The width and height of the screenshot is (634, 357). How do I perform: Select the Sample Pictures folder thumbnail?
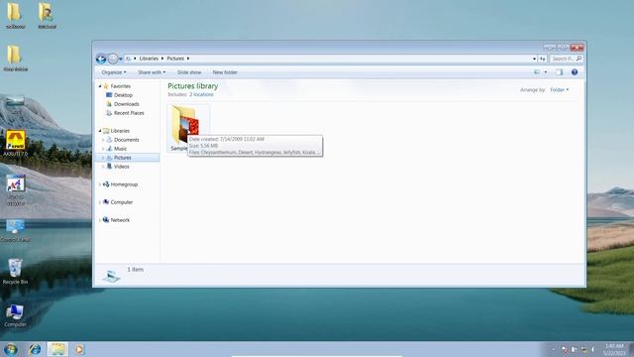186,125
